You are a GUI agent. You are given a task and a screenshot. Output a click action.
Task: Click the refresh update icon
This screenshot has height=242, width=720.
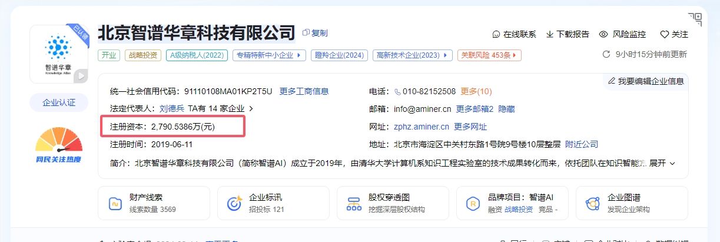pyautogui.click(x=606, y=55)
